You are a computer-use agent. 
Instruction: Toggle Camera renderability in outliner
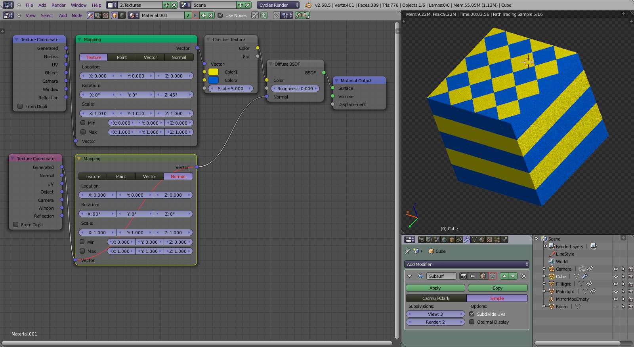(x=630, y=269)
